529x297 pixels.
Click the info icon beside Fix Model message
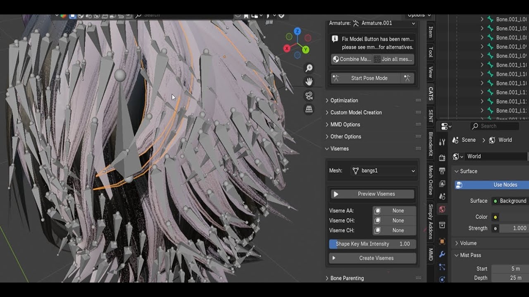tap(335, 39)
